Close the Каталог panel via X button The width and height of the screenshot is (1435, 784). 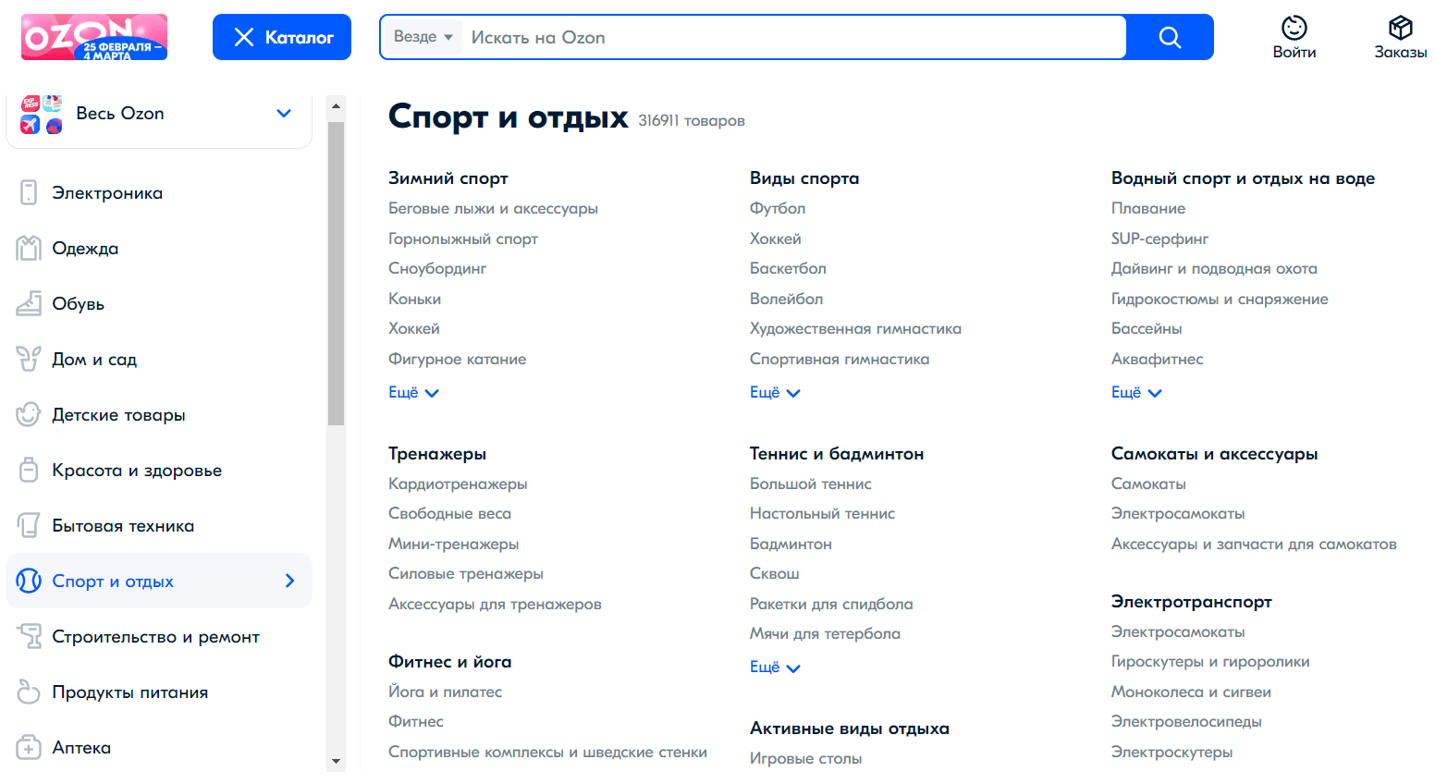coord(244,37)
